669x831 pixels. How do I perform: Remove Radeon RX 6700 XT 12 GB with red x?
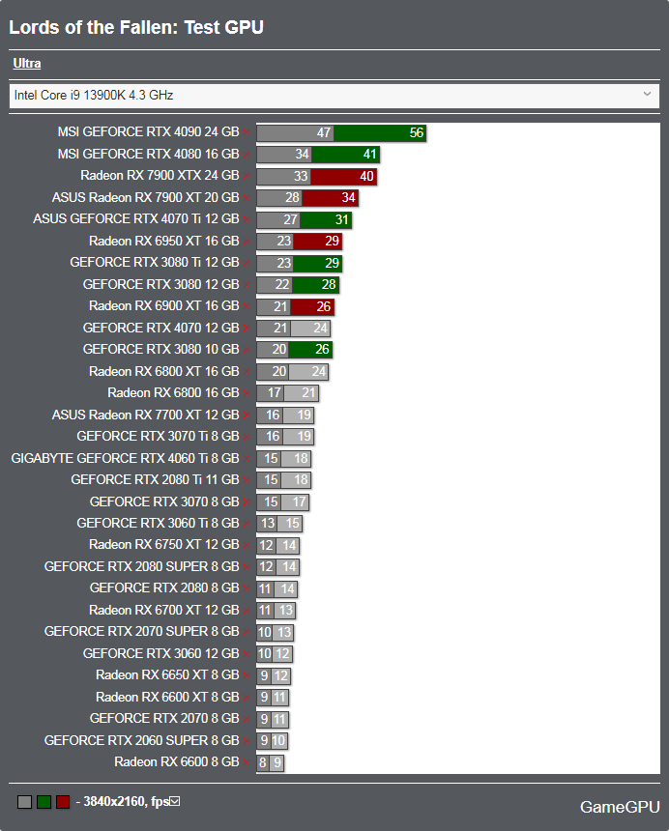(x=247, y=611)
